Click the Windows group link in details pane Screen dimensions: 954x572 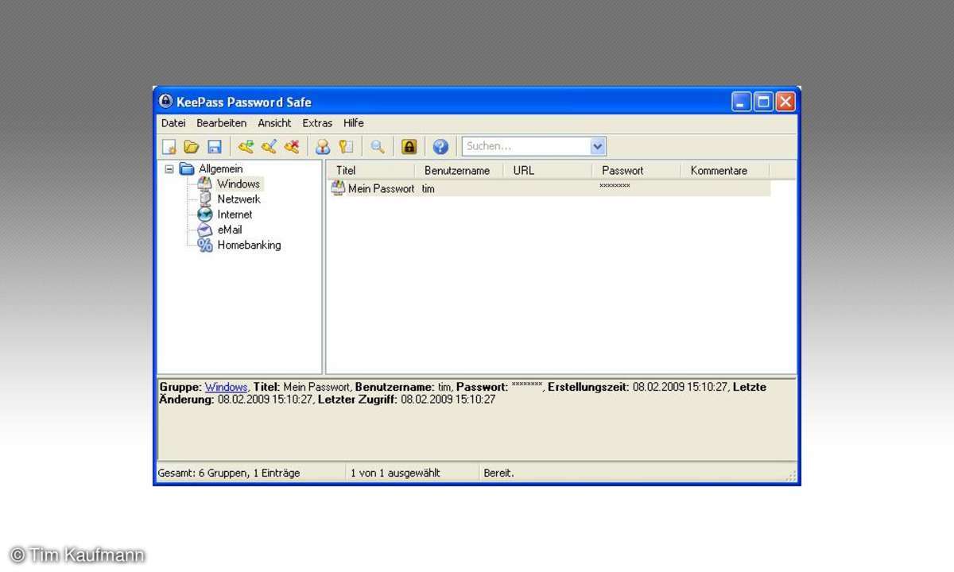coord(227,387)
